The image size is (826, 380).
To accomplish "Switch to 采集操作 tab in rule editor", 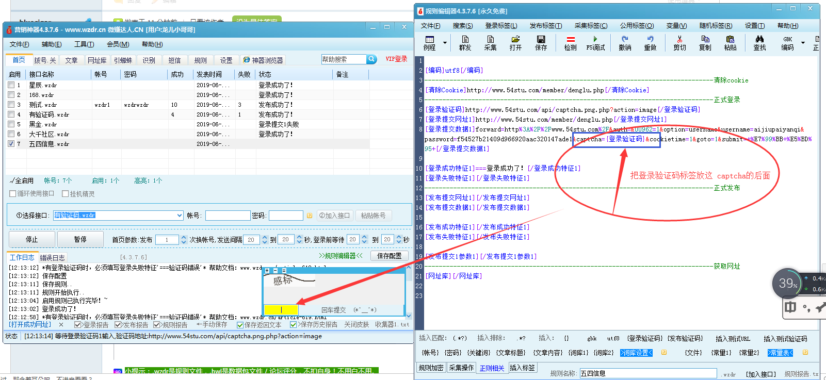I will [x=461, y=368].
